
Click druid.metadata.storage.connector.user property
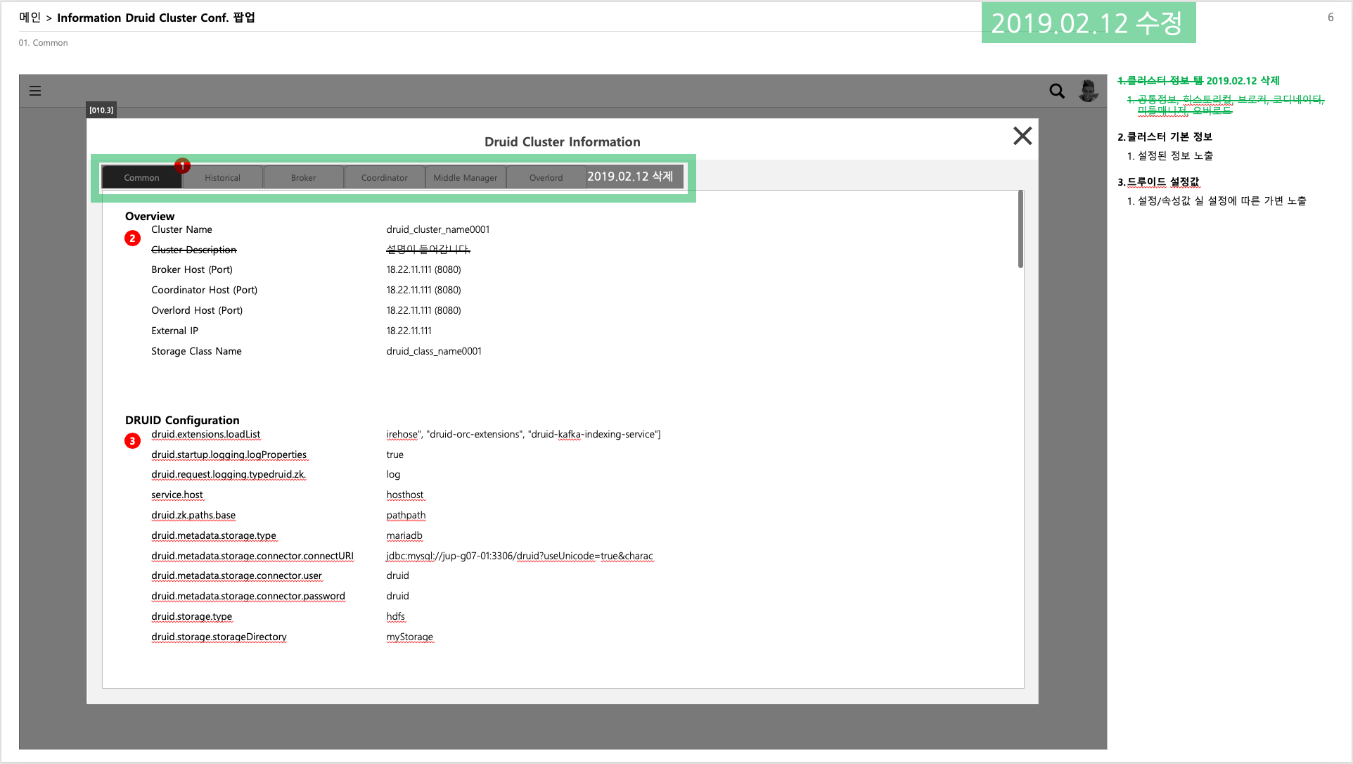(236, 575)
